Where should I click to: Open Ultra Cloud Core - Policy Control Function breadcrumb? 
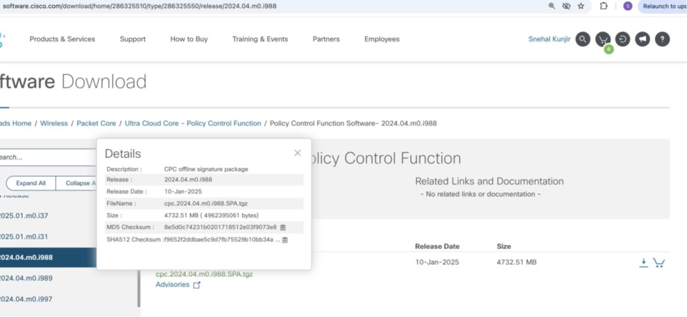click(x=193, y=123)
